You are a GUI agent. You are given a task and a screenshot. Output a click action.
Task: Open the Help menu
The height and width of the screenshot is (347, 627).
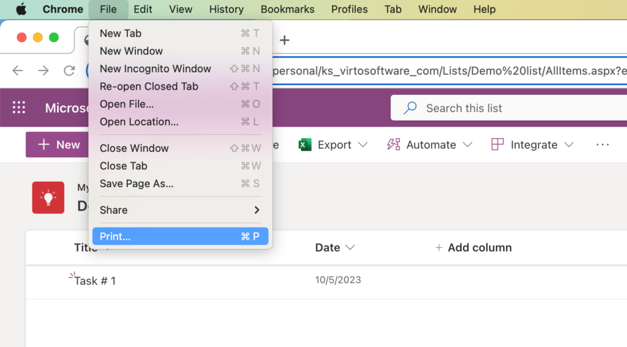point(484,9)
